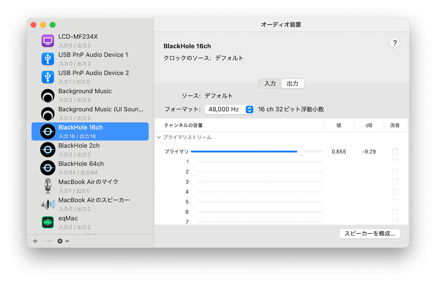The width and height of the screenshot is (436, 283).
Task: Remove device with the minus button
Action: point(49,241)
